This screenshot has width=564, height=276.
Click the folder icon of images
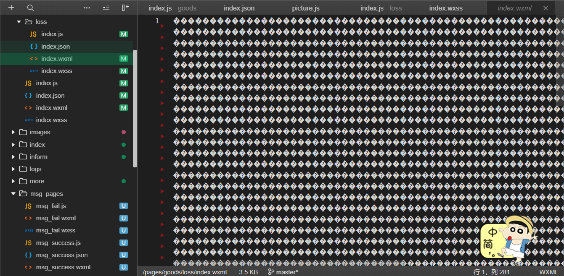coord(23,132)
